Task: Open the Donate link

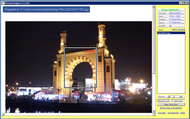Action: (161, 113)
